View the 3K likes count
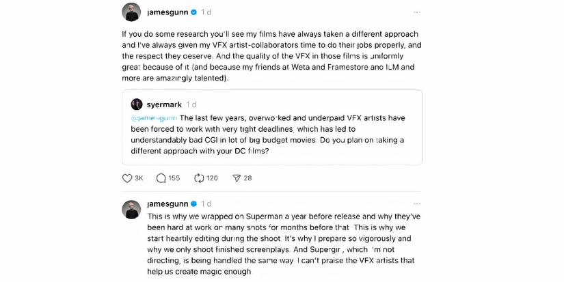 pyautogui.click(x=139, y=178)
